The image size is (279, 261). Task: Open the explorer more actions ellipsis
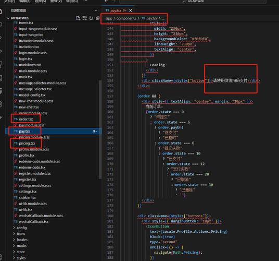click(x=95, y=10)
